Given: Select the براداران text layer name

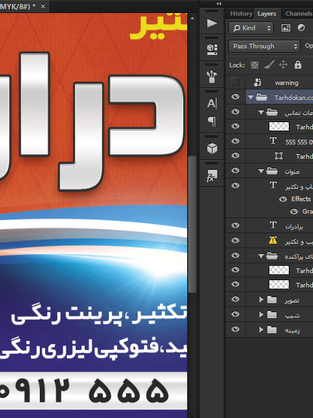Looking at the screenshot, I should [294, 227].
